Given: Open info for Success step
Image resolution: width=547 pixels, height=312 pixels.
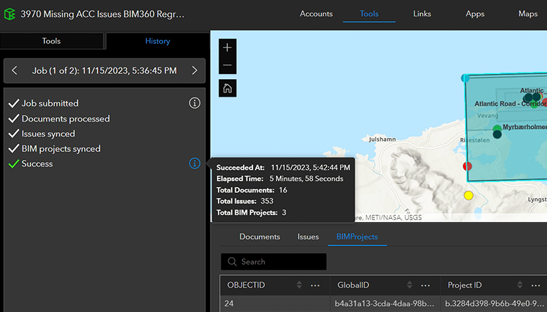Looking at the screenshot, I should point(195,163).
